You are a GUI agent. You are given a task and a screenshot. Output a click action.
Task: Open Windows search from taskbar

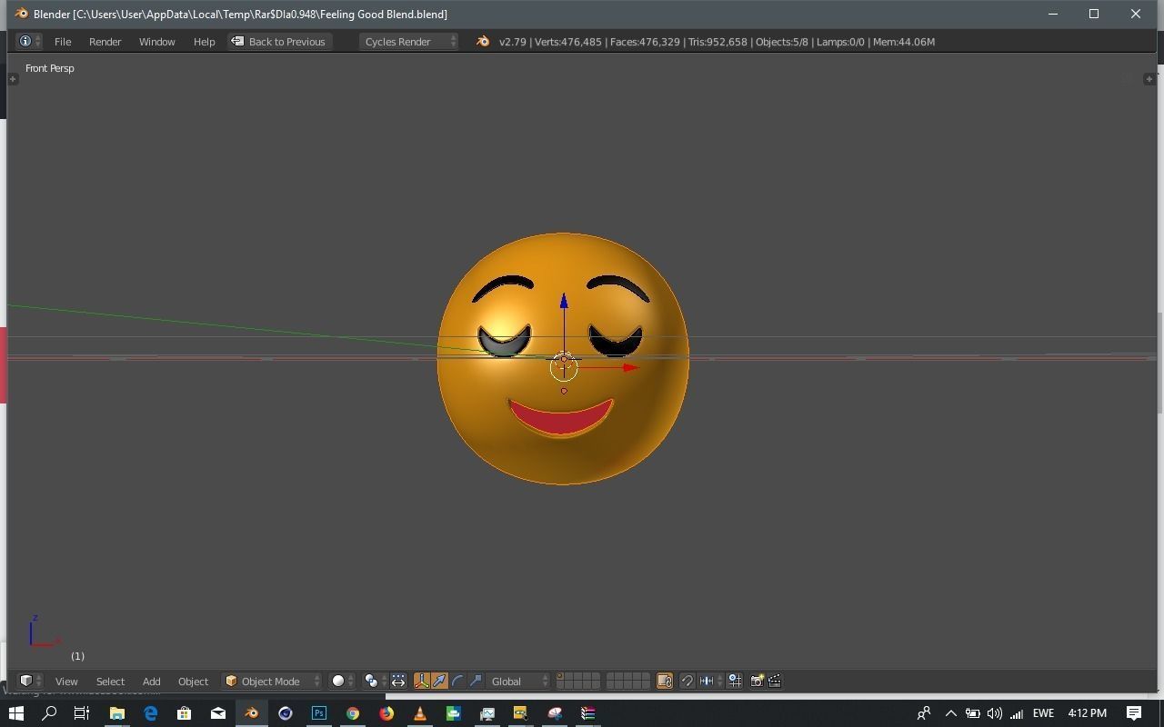pos(49,713)
